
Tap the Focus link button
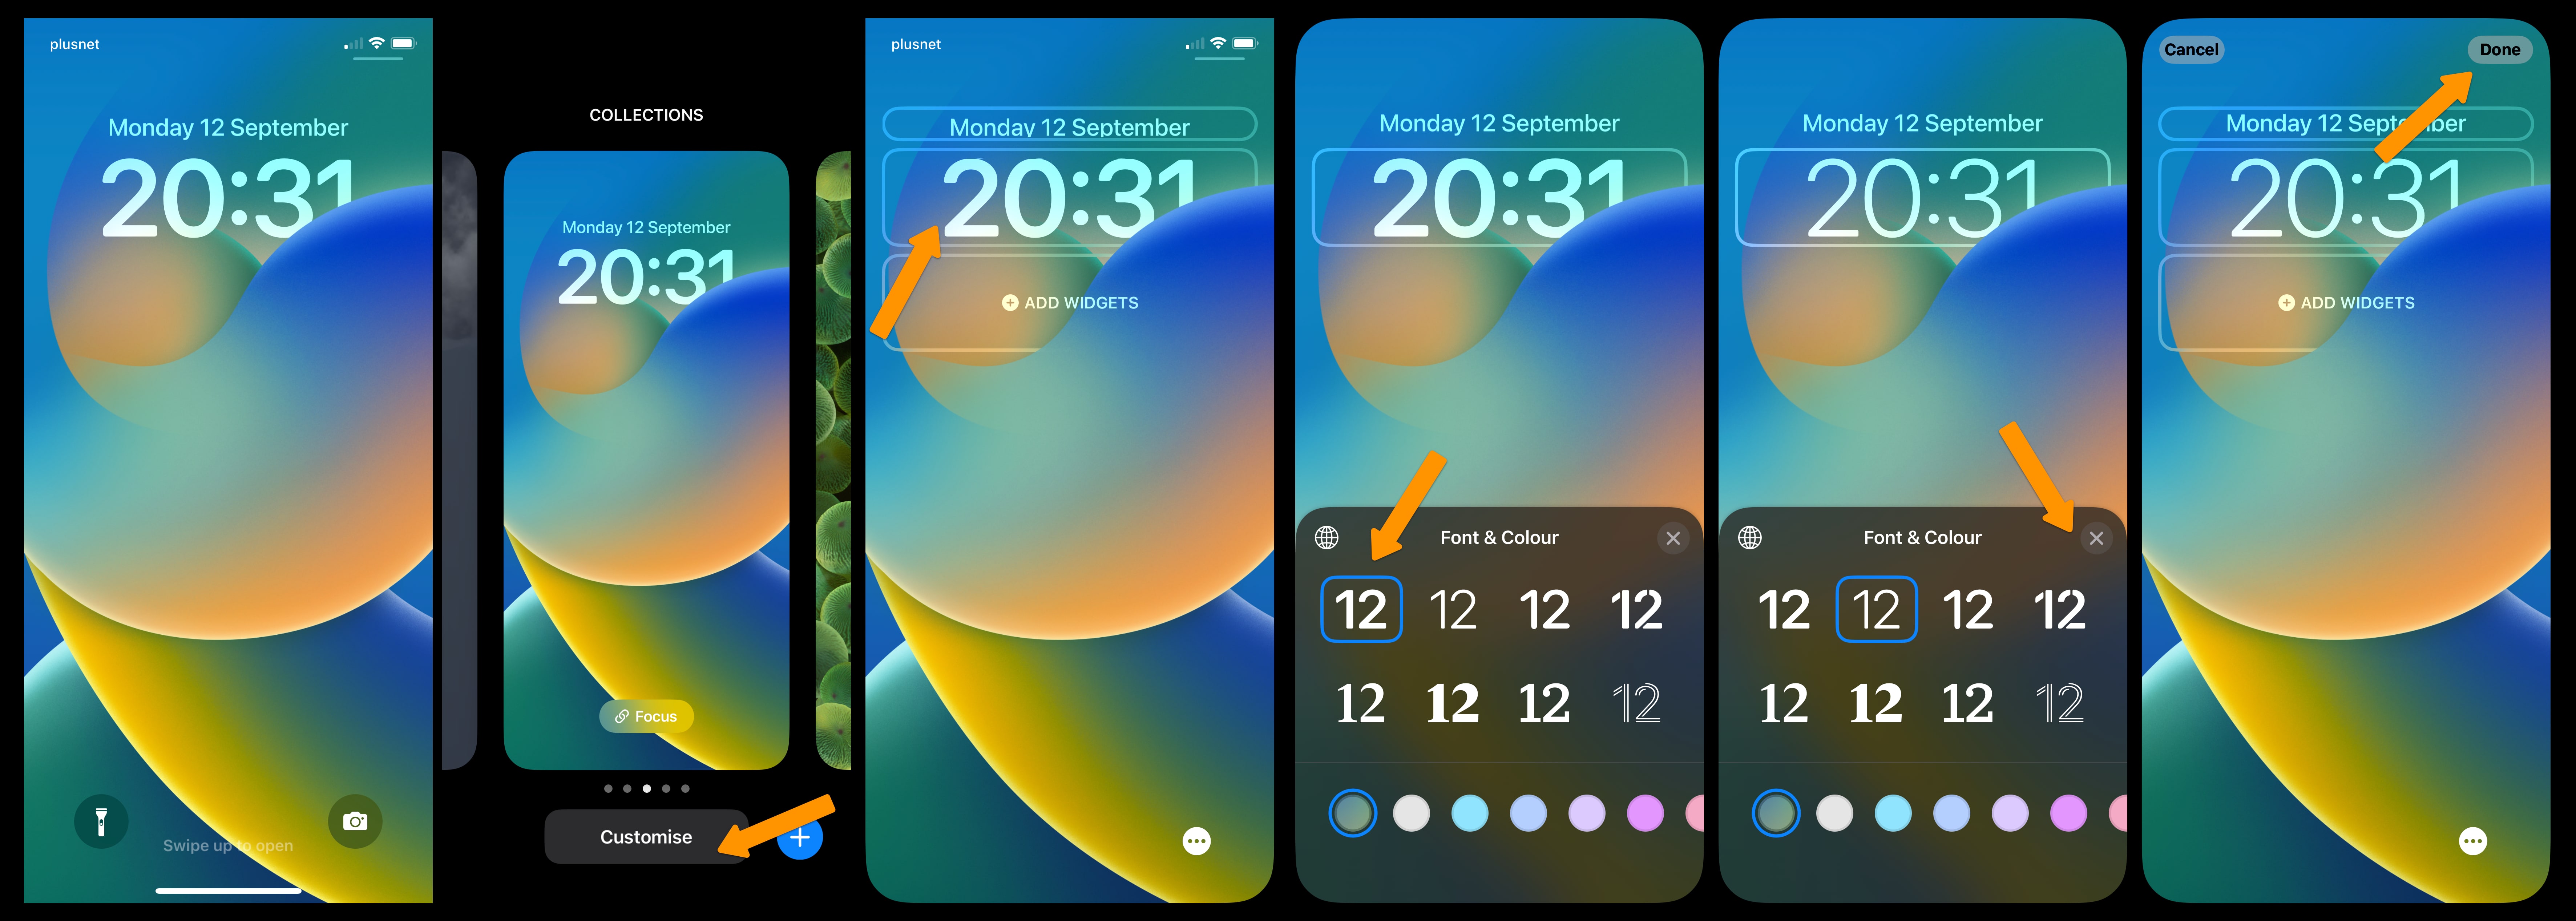(x=641, y=714)
